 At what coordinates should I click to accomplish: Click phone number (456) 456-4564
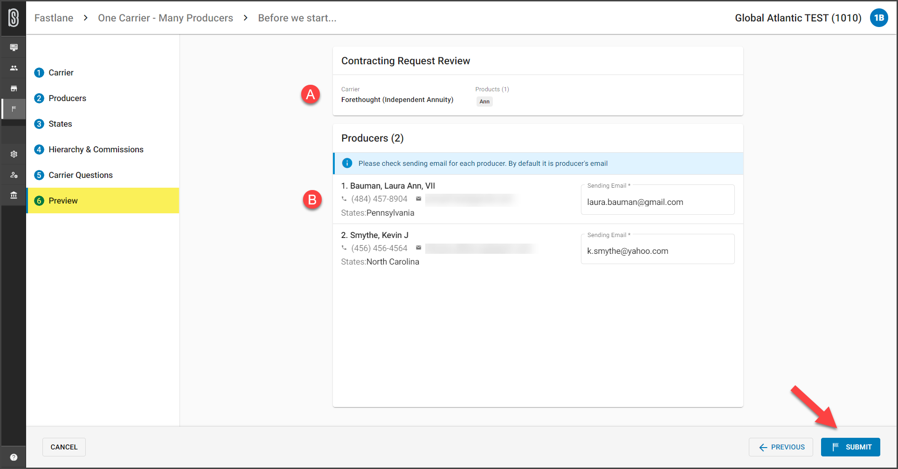[379, 248]
